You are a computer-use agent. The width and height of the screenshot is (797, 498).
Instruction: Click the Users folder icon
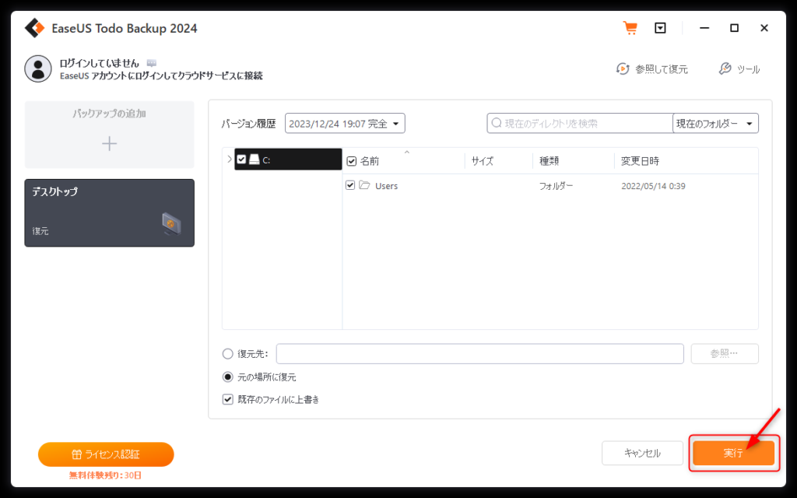coord(364,185)
